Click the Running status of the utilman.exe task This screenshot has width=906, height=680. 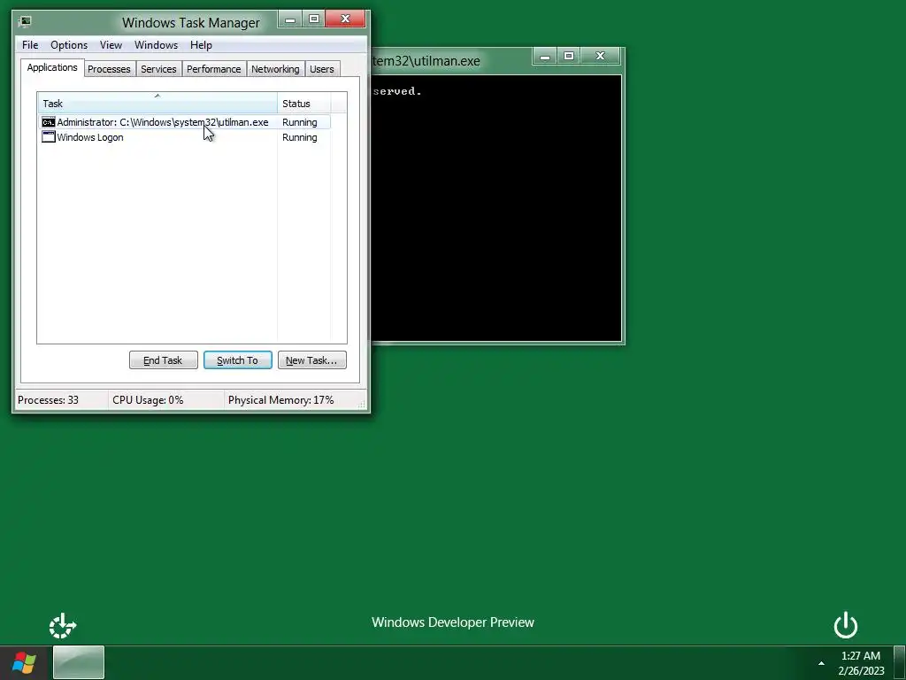tap(299, 122)
